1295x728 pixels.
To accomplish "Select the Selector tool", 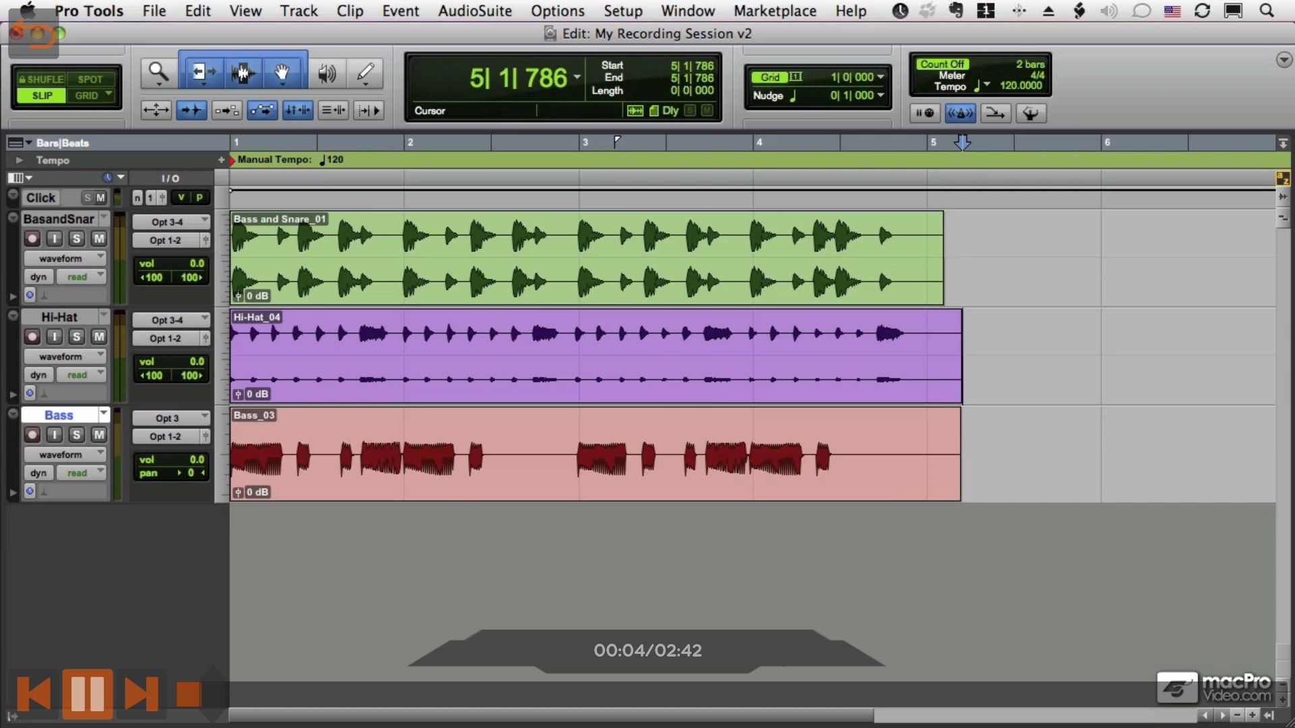I will (x=243, y=72).
